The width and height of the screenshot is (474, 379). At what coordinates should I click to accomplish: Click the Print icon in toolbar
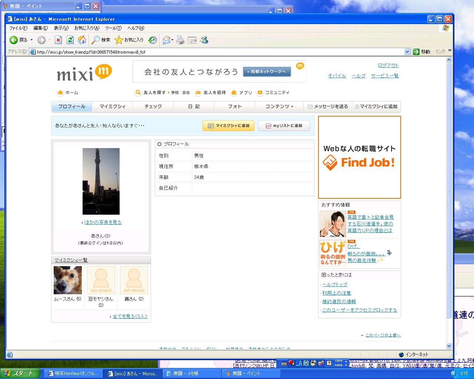click(x=180, y=40)
